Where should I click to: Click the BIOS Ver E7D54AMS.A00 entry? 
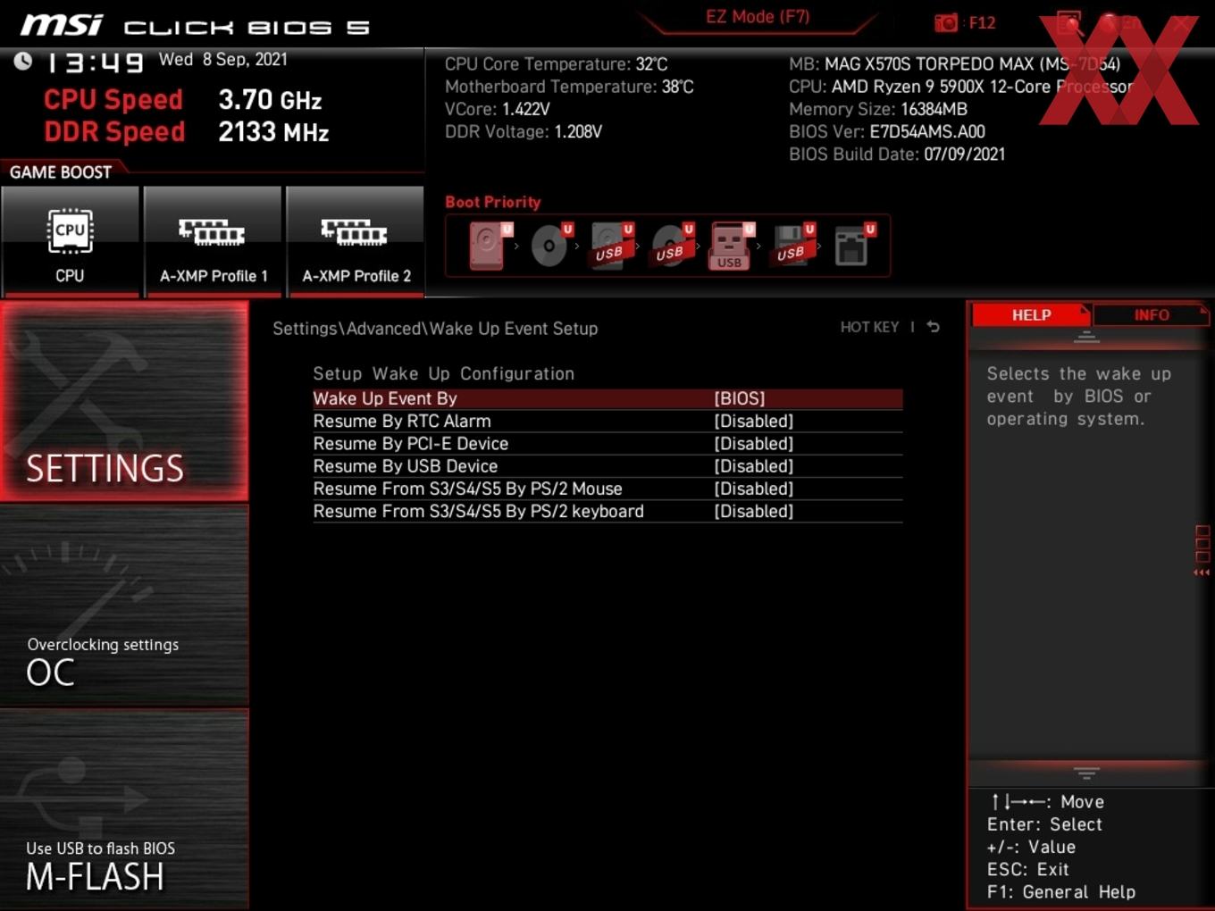tap(887, 131)
